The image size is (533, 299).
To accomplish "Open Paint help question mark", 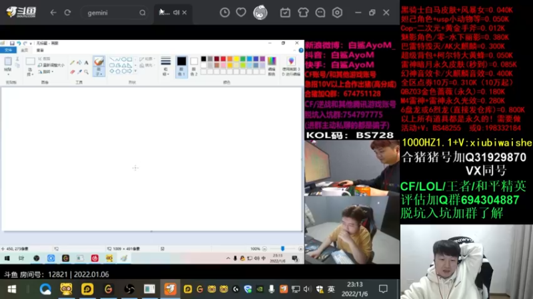I will pyautogui.click(x=301, y=50).
